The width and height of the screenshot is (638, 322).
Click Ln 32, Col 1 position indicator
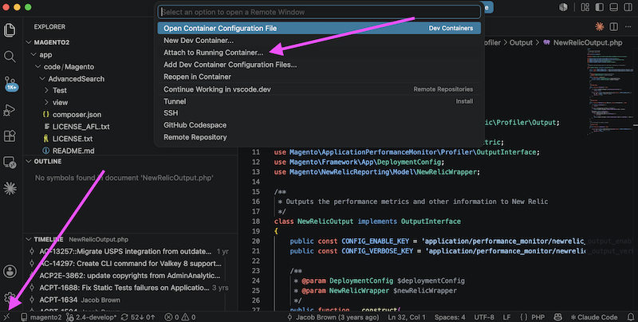407,316
